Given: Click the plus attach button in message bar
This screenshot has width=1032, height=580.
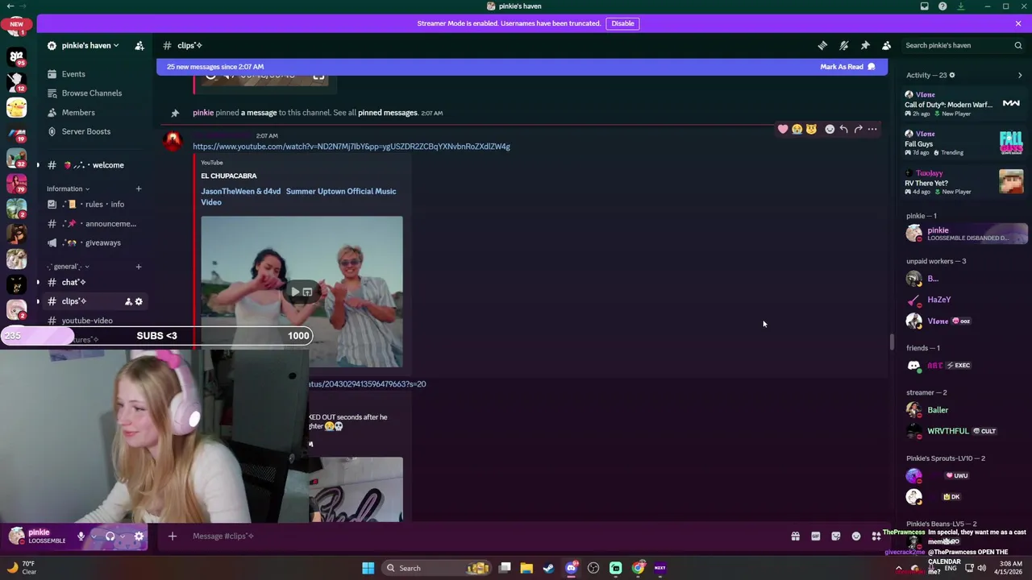Looking at the screenshot, I should pyautogui.click(x=172, y=536).
